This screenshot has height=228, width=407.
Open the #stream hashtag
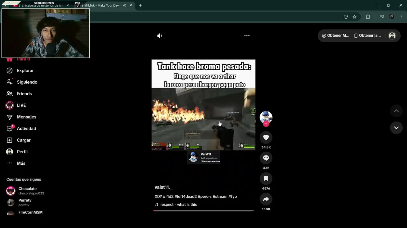coord(220,197)
